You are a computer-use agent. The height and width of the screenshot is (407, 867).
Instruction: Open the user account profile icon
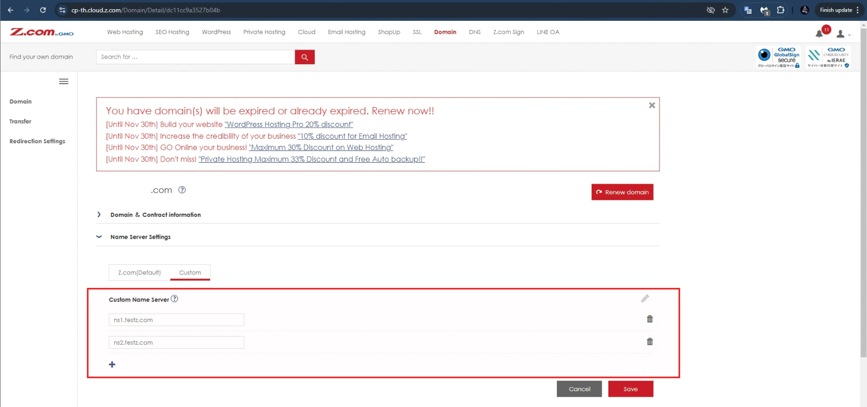[x=840, y=34]
